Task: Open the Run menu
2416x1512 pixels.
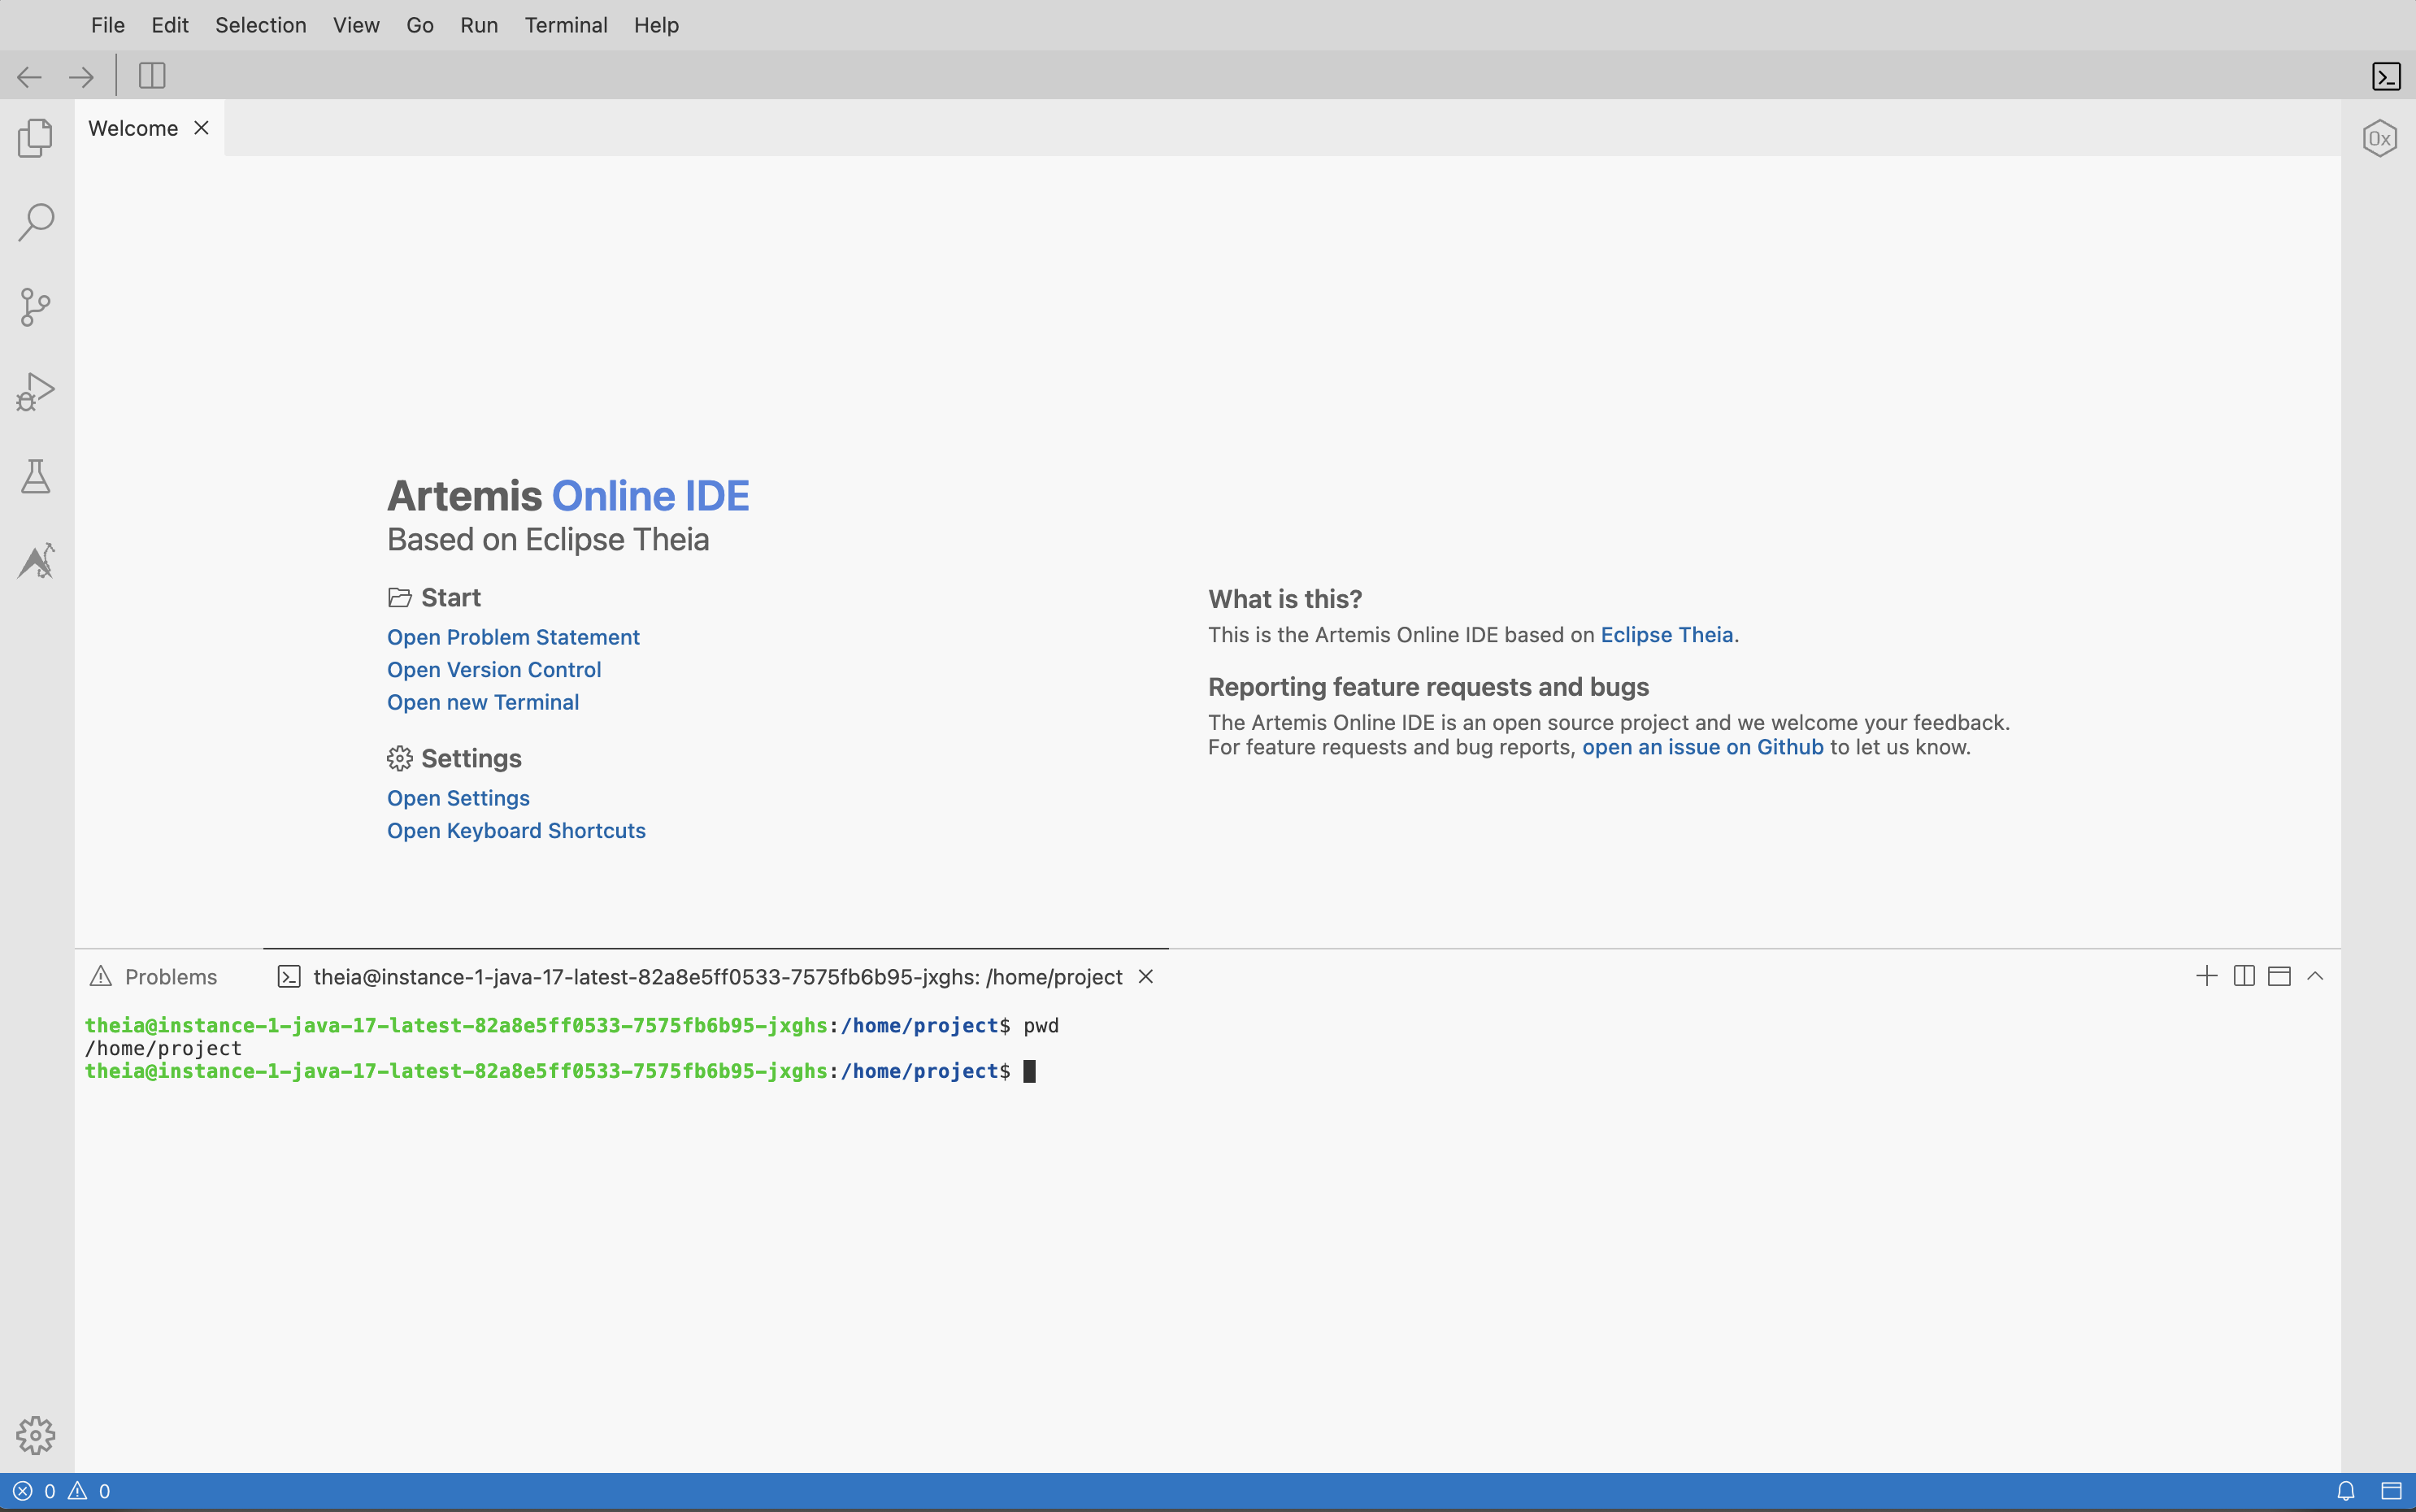Action: click(479, 25)
